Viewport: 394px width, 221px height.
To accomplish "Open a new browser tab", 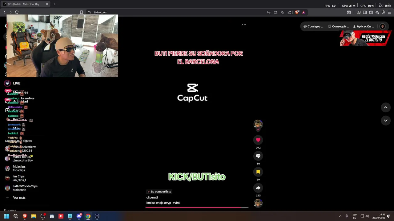I will tap(54, 4).
